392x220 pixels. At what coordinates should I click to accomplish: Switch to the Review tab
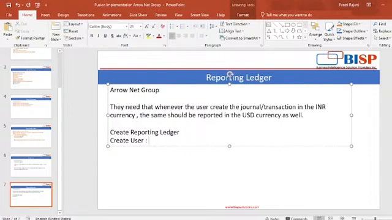(x=160, y=15)
